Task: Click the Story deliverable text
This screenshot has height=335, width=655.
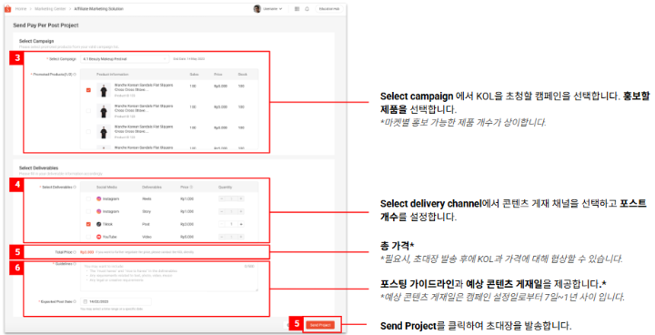Action: click(146, 211)
